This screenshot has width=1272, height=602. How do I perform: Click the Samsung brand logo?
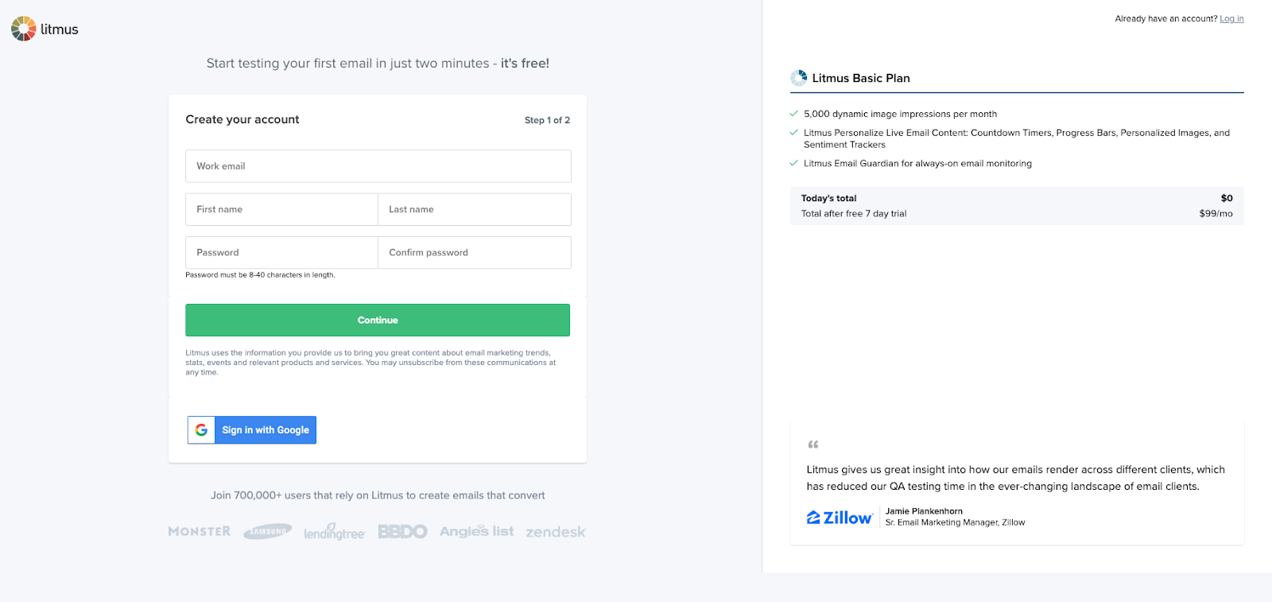267,530
